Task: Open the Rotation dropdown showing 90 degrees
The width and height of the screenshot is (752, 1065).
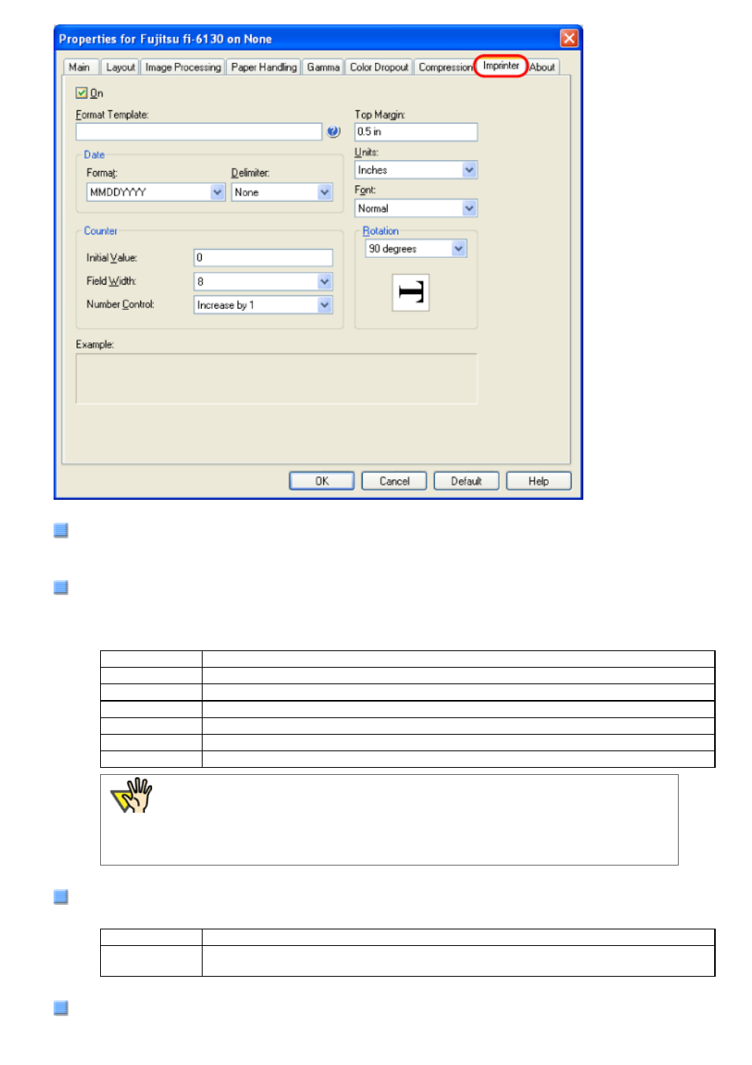Action: click(x=416, y=249)
